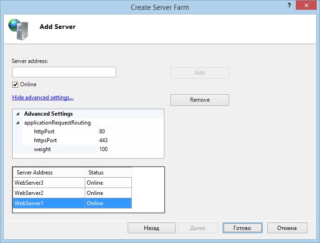This screenshot has width=320, height=243.
Task: Collapse the applicationRequestRouting section
Action: coord(18,123)
